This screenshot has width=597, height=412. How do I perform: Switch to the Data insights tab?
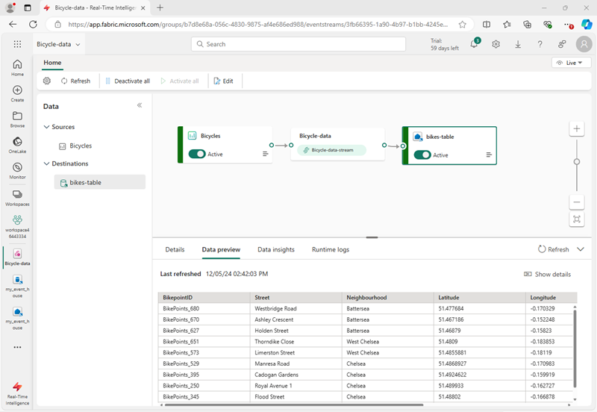point(276,249)
